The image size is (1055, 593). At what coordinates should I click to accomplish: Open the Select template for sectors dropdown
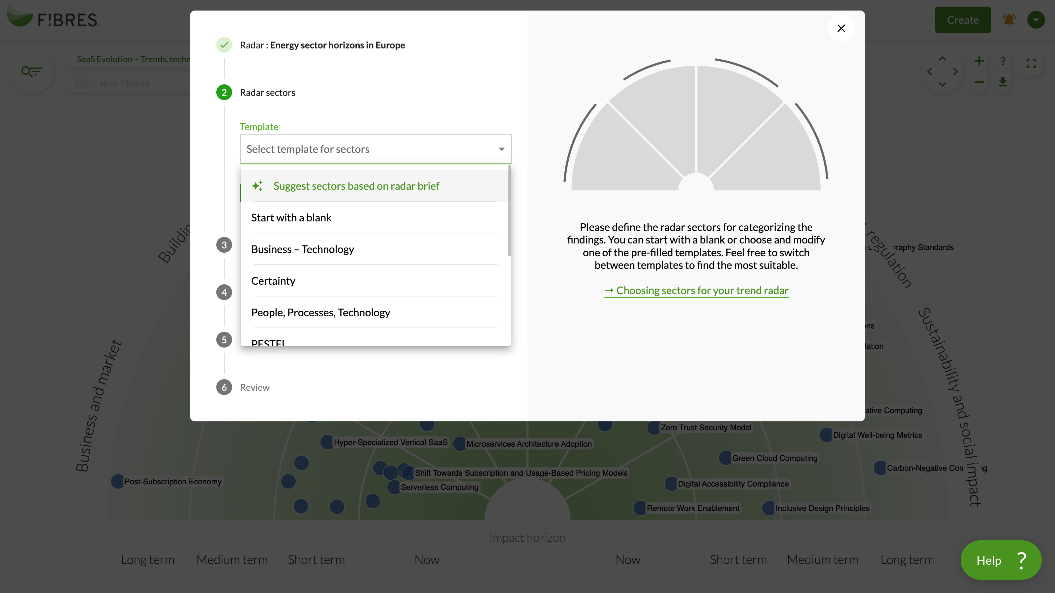pos(375,149)
